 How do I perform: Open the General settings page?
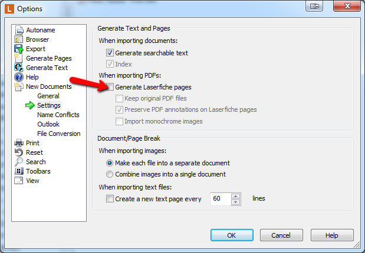(x=48, y=96)
